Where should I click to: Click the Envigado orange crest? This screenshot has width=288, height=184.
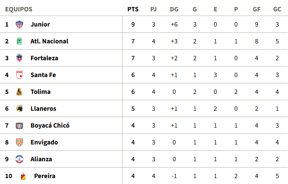[19, 142]
